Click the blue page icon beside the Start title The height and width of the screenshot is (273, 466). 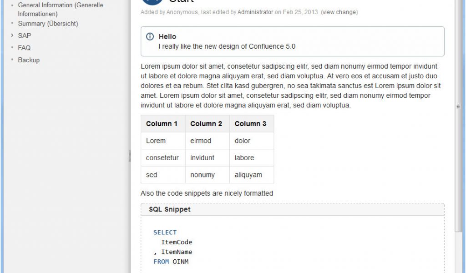[152, 2]
